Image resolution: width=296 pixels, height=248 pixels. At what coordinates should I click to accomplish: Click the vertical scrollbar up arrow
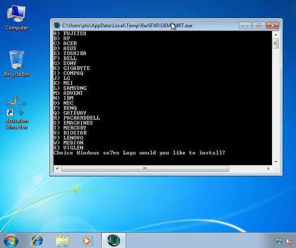pyautogui.click(x=276, y=35)
